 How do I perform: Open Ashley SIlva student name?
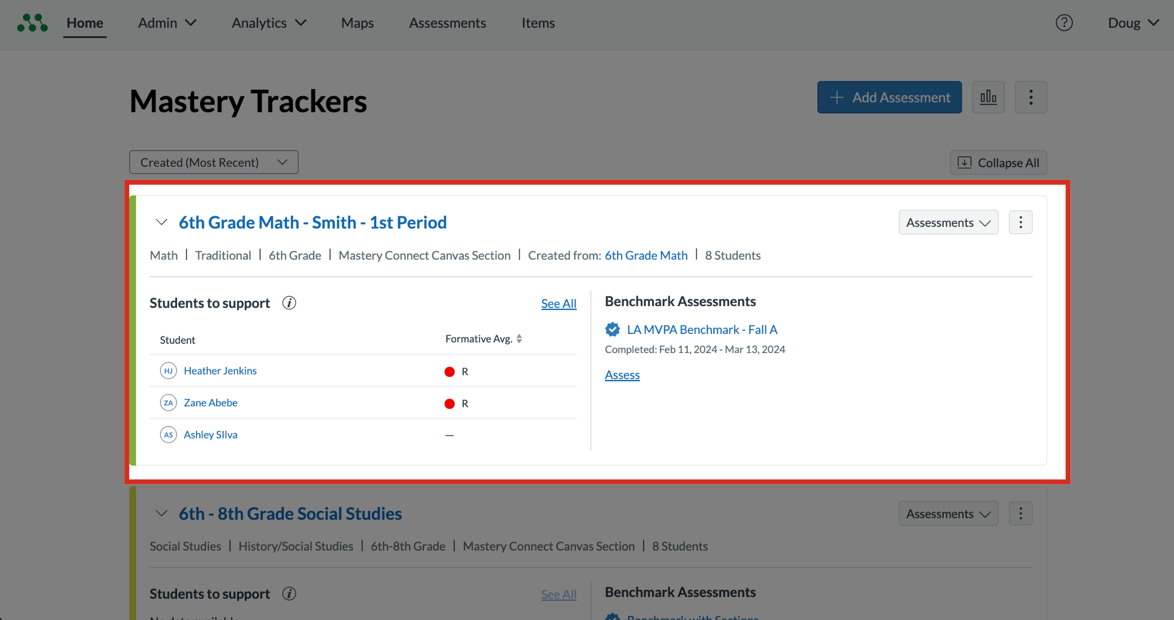(x=210, y=435)
